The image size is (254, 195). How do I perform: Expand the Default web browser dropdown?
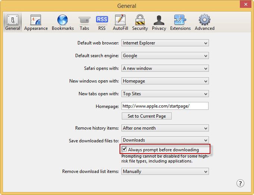[165, 43]
